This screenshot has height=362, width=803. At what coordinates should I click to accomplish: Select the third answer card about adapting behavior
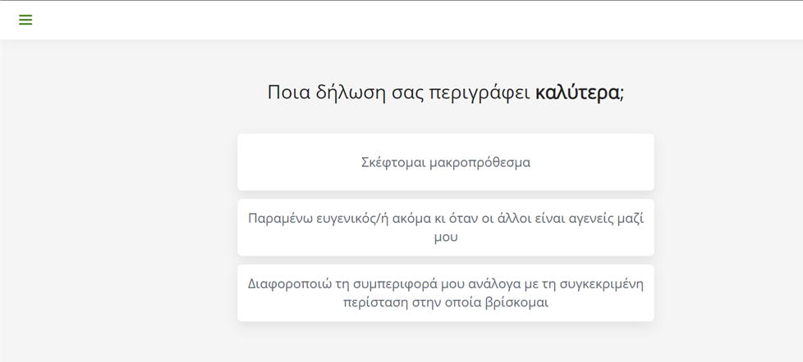coord(445,292)
